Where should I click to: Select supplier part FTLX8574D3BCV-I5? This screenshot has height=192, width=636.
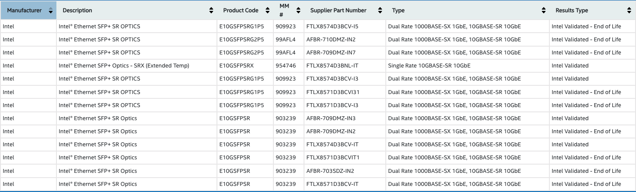(x=332, y=26)
